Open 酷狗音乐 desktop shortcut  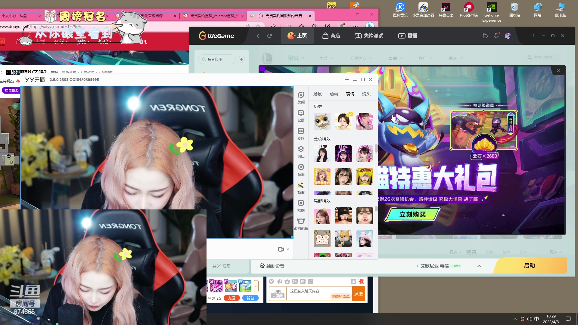coord(400,10)
